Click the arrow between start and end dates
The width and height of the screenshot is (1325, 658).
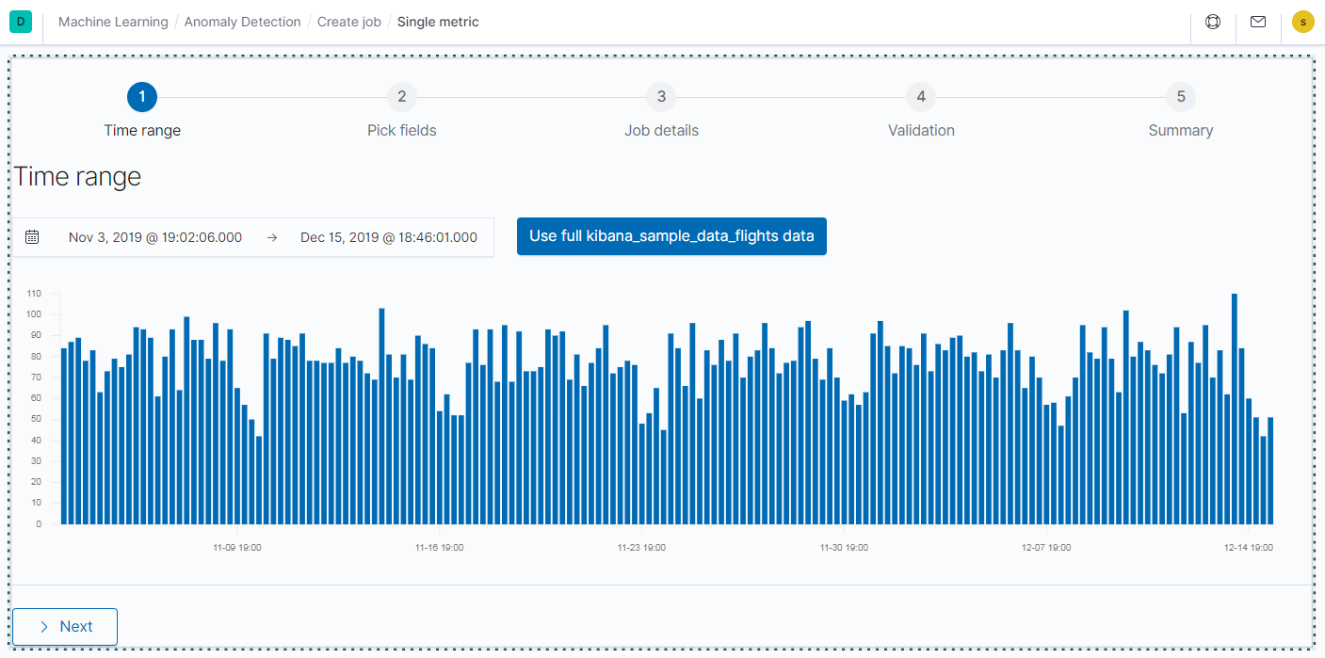pos(271,236)
